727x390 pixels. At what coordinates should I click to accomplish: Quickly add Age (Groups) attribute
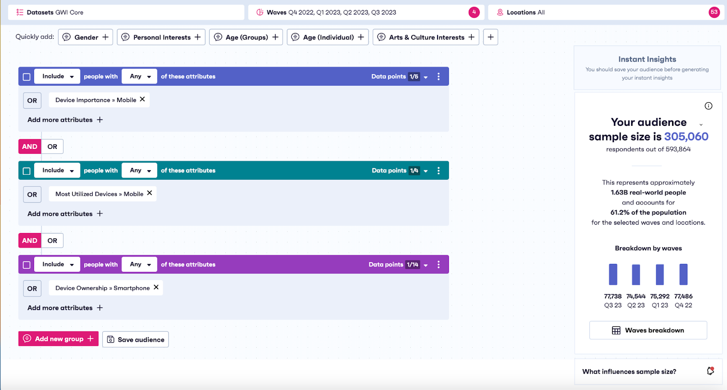point(246,37)
